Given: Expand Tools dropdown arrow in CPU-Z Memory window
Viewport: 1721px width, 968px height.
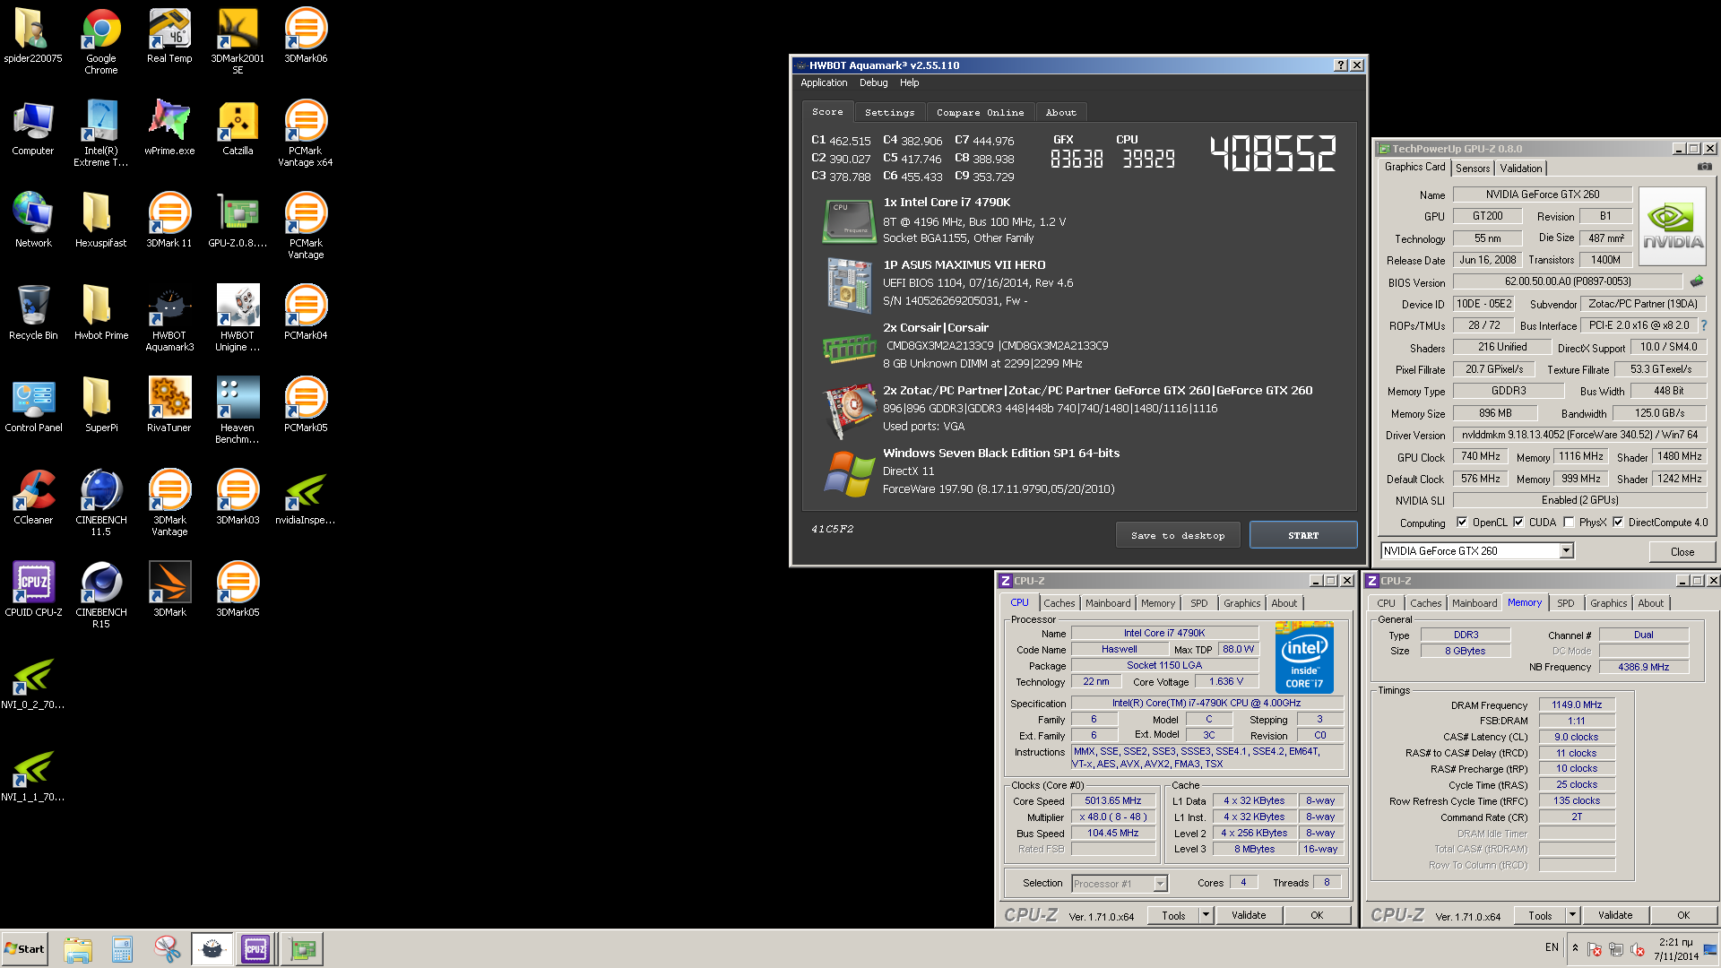Looking at the screenshot, I should tap(1572, 915).
